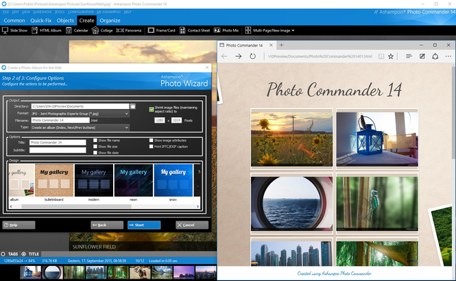Switch to the Organize tab
Screen dimensions: 456x281
click(x=110, y=21)
